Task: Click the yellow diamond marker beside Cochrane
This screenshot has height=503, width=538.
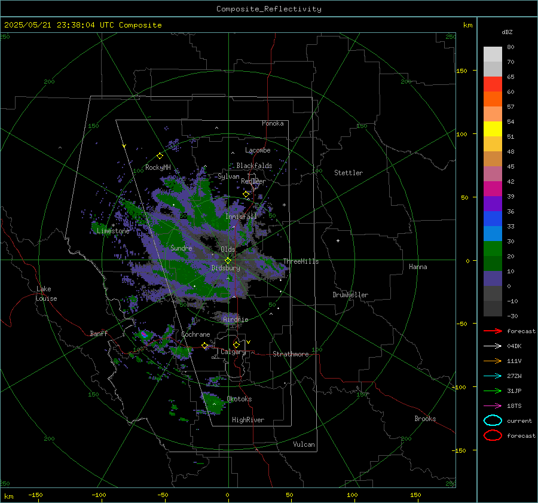Action: pos(205,345)
